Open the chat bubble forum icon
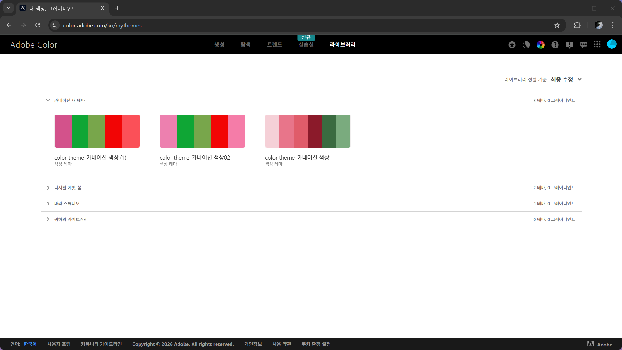Image resolution: width=622 pixels, height=350 pixels. [584, 45]
